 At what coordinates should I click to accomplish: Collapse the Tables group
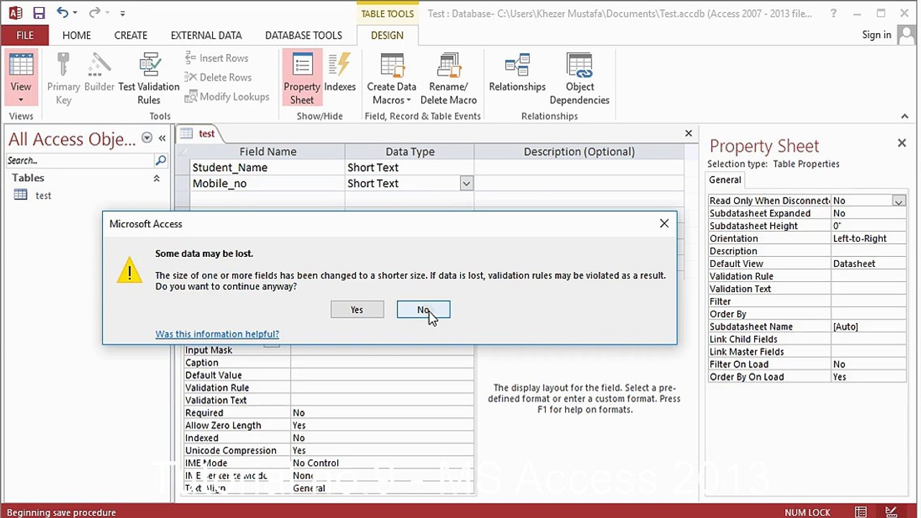point(156,178)
